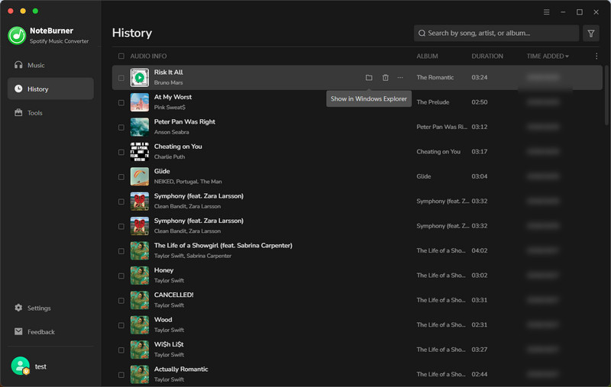Click the test account name
The width and height of the screenshot is (611, 387).
[x=40, y=366]
